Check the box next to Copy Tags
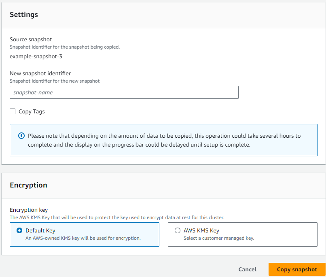The image size is (326, 277). tap(13, 111)
